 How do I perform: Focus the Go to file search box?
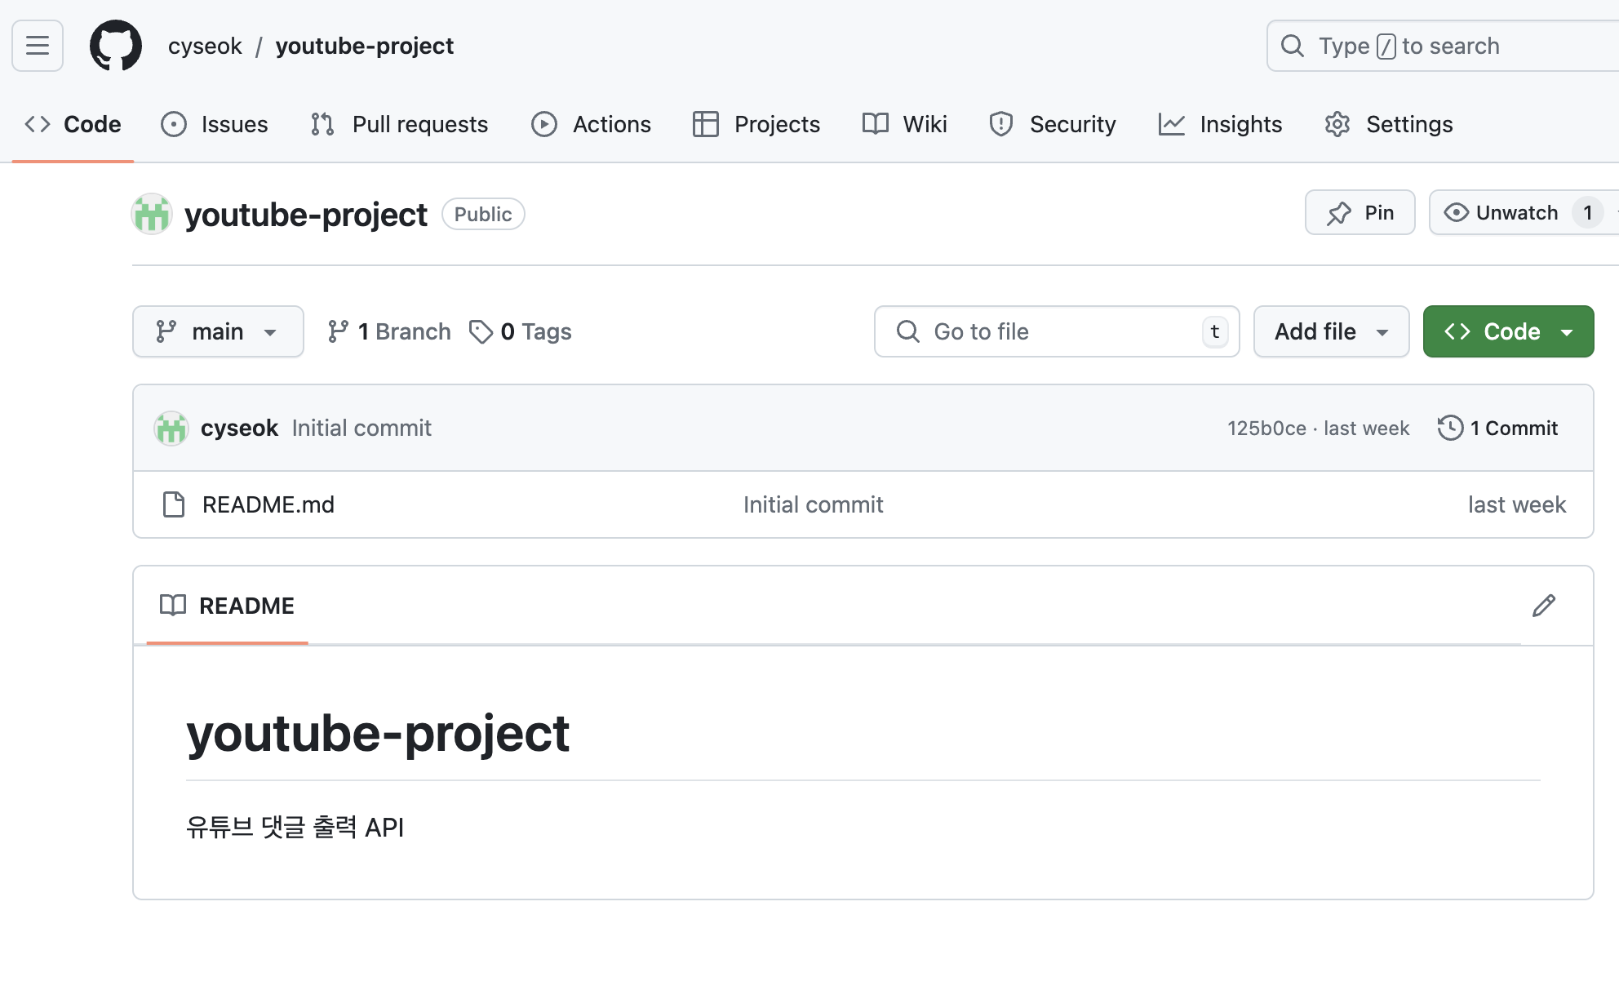1057,331
